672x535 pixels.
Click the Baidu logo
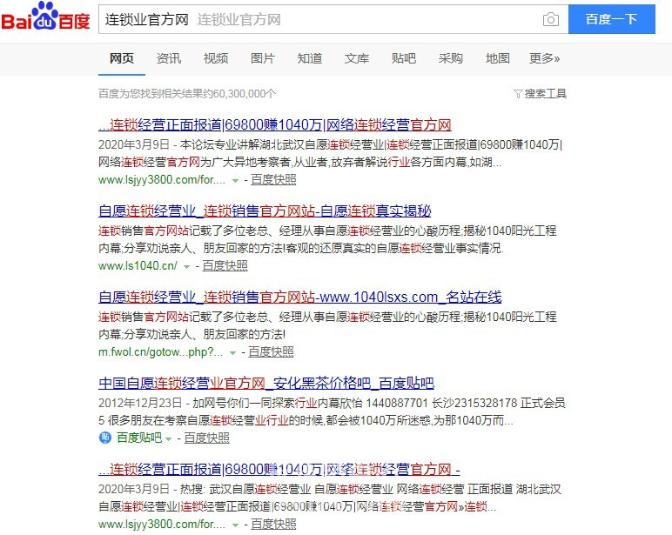[45, 17]
